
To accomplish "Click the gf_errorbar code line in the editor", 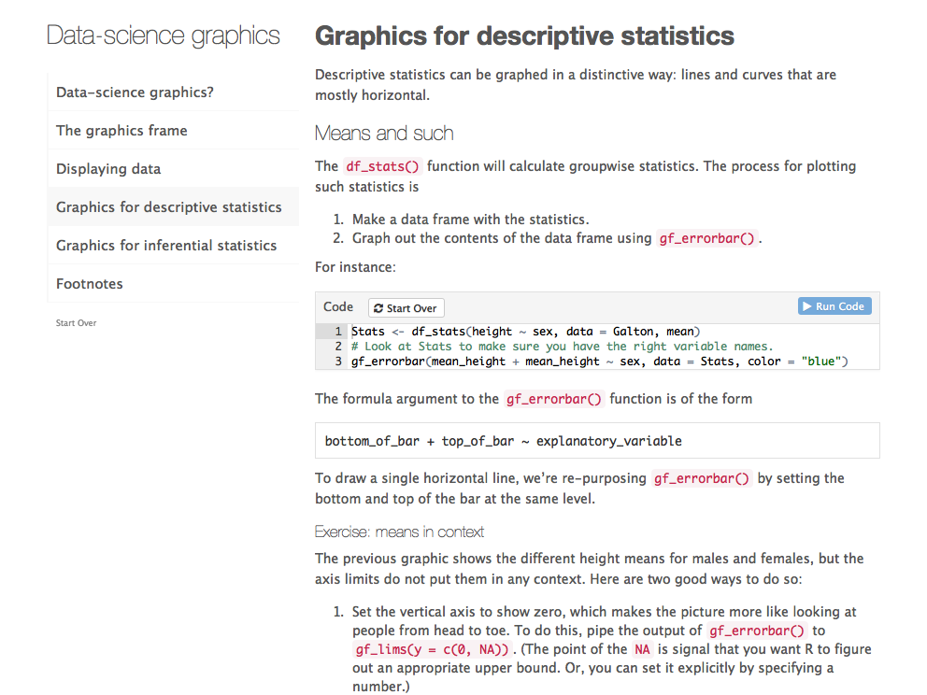I will point(599,362).
